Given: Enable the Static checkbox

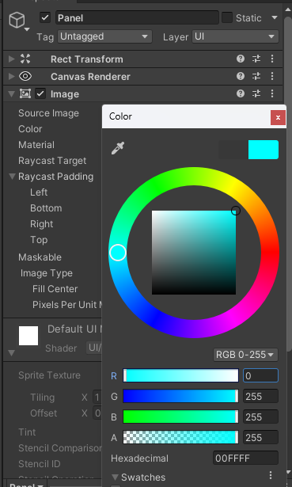Looking at the screenshot, I should [227, 17].
